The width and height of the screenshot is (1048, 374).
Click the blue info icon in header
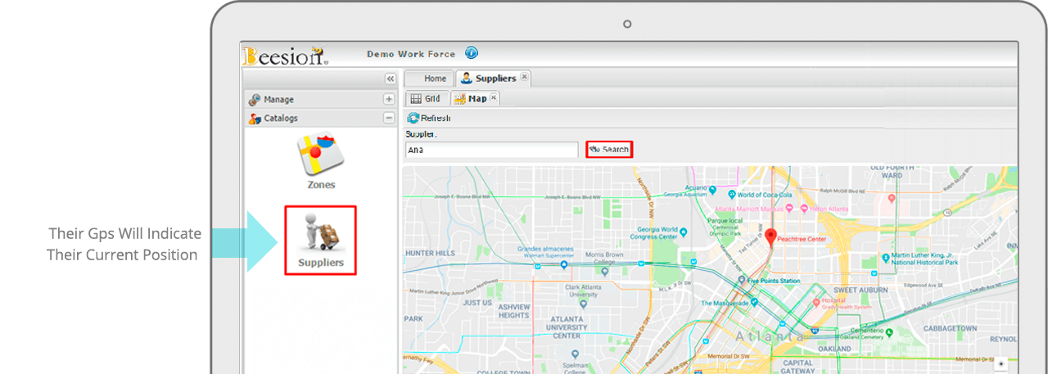coord(472,53)
